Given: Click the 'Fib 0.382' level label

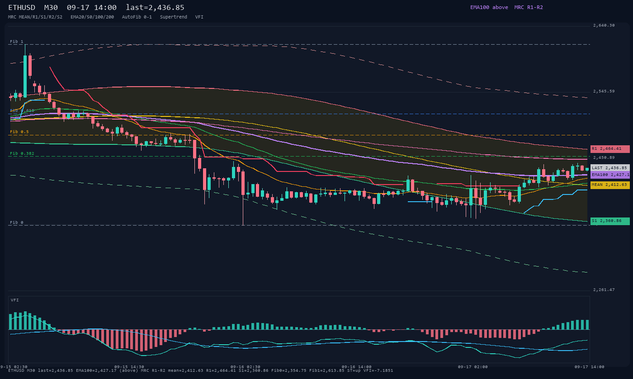Looking at the screenshot, I should click(x=22, y=153).
